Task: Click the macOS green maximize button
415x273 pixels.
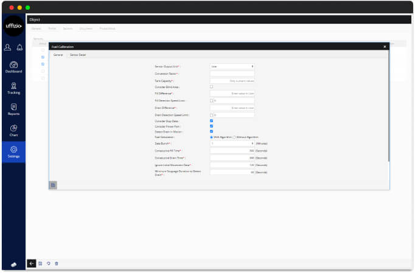Action: (28, 8)
